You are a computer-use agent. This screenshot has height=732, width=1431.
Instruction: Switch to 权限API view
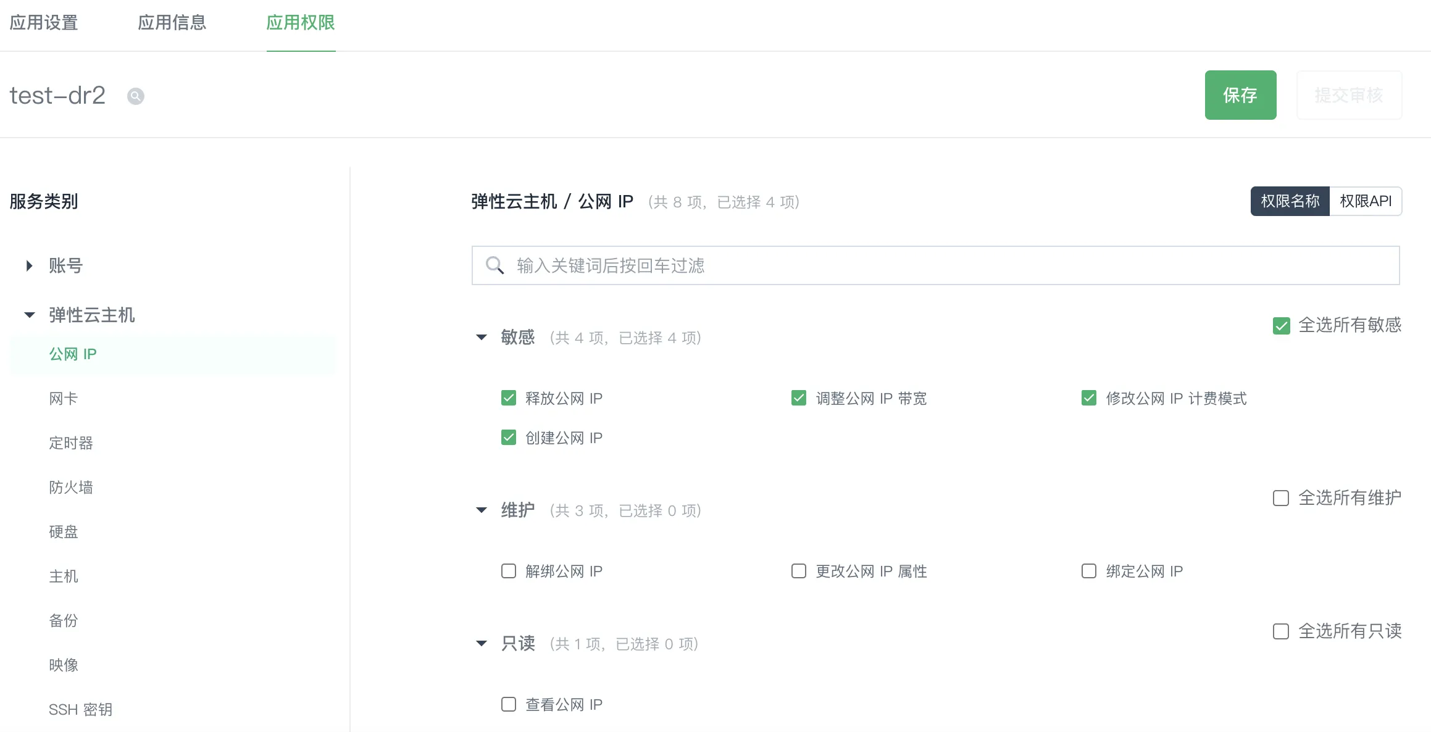(1366, 201)
